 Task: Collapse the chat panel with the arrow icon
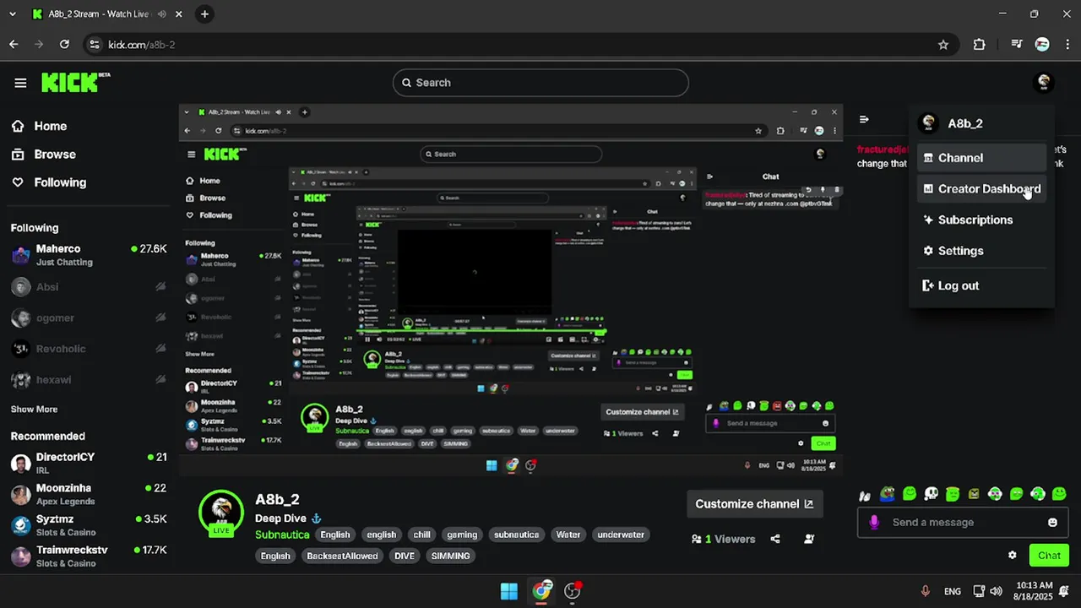864,120
